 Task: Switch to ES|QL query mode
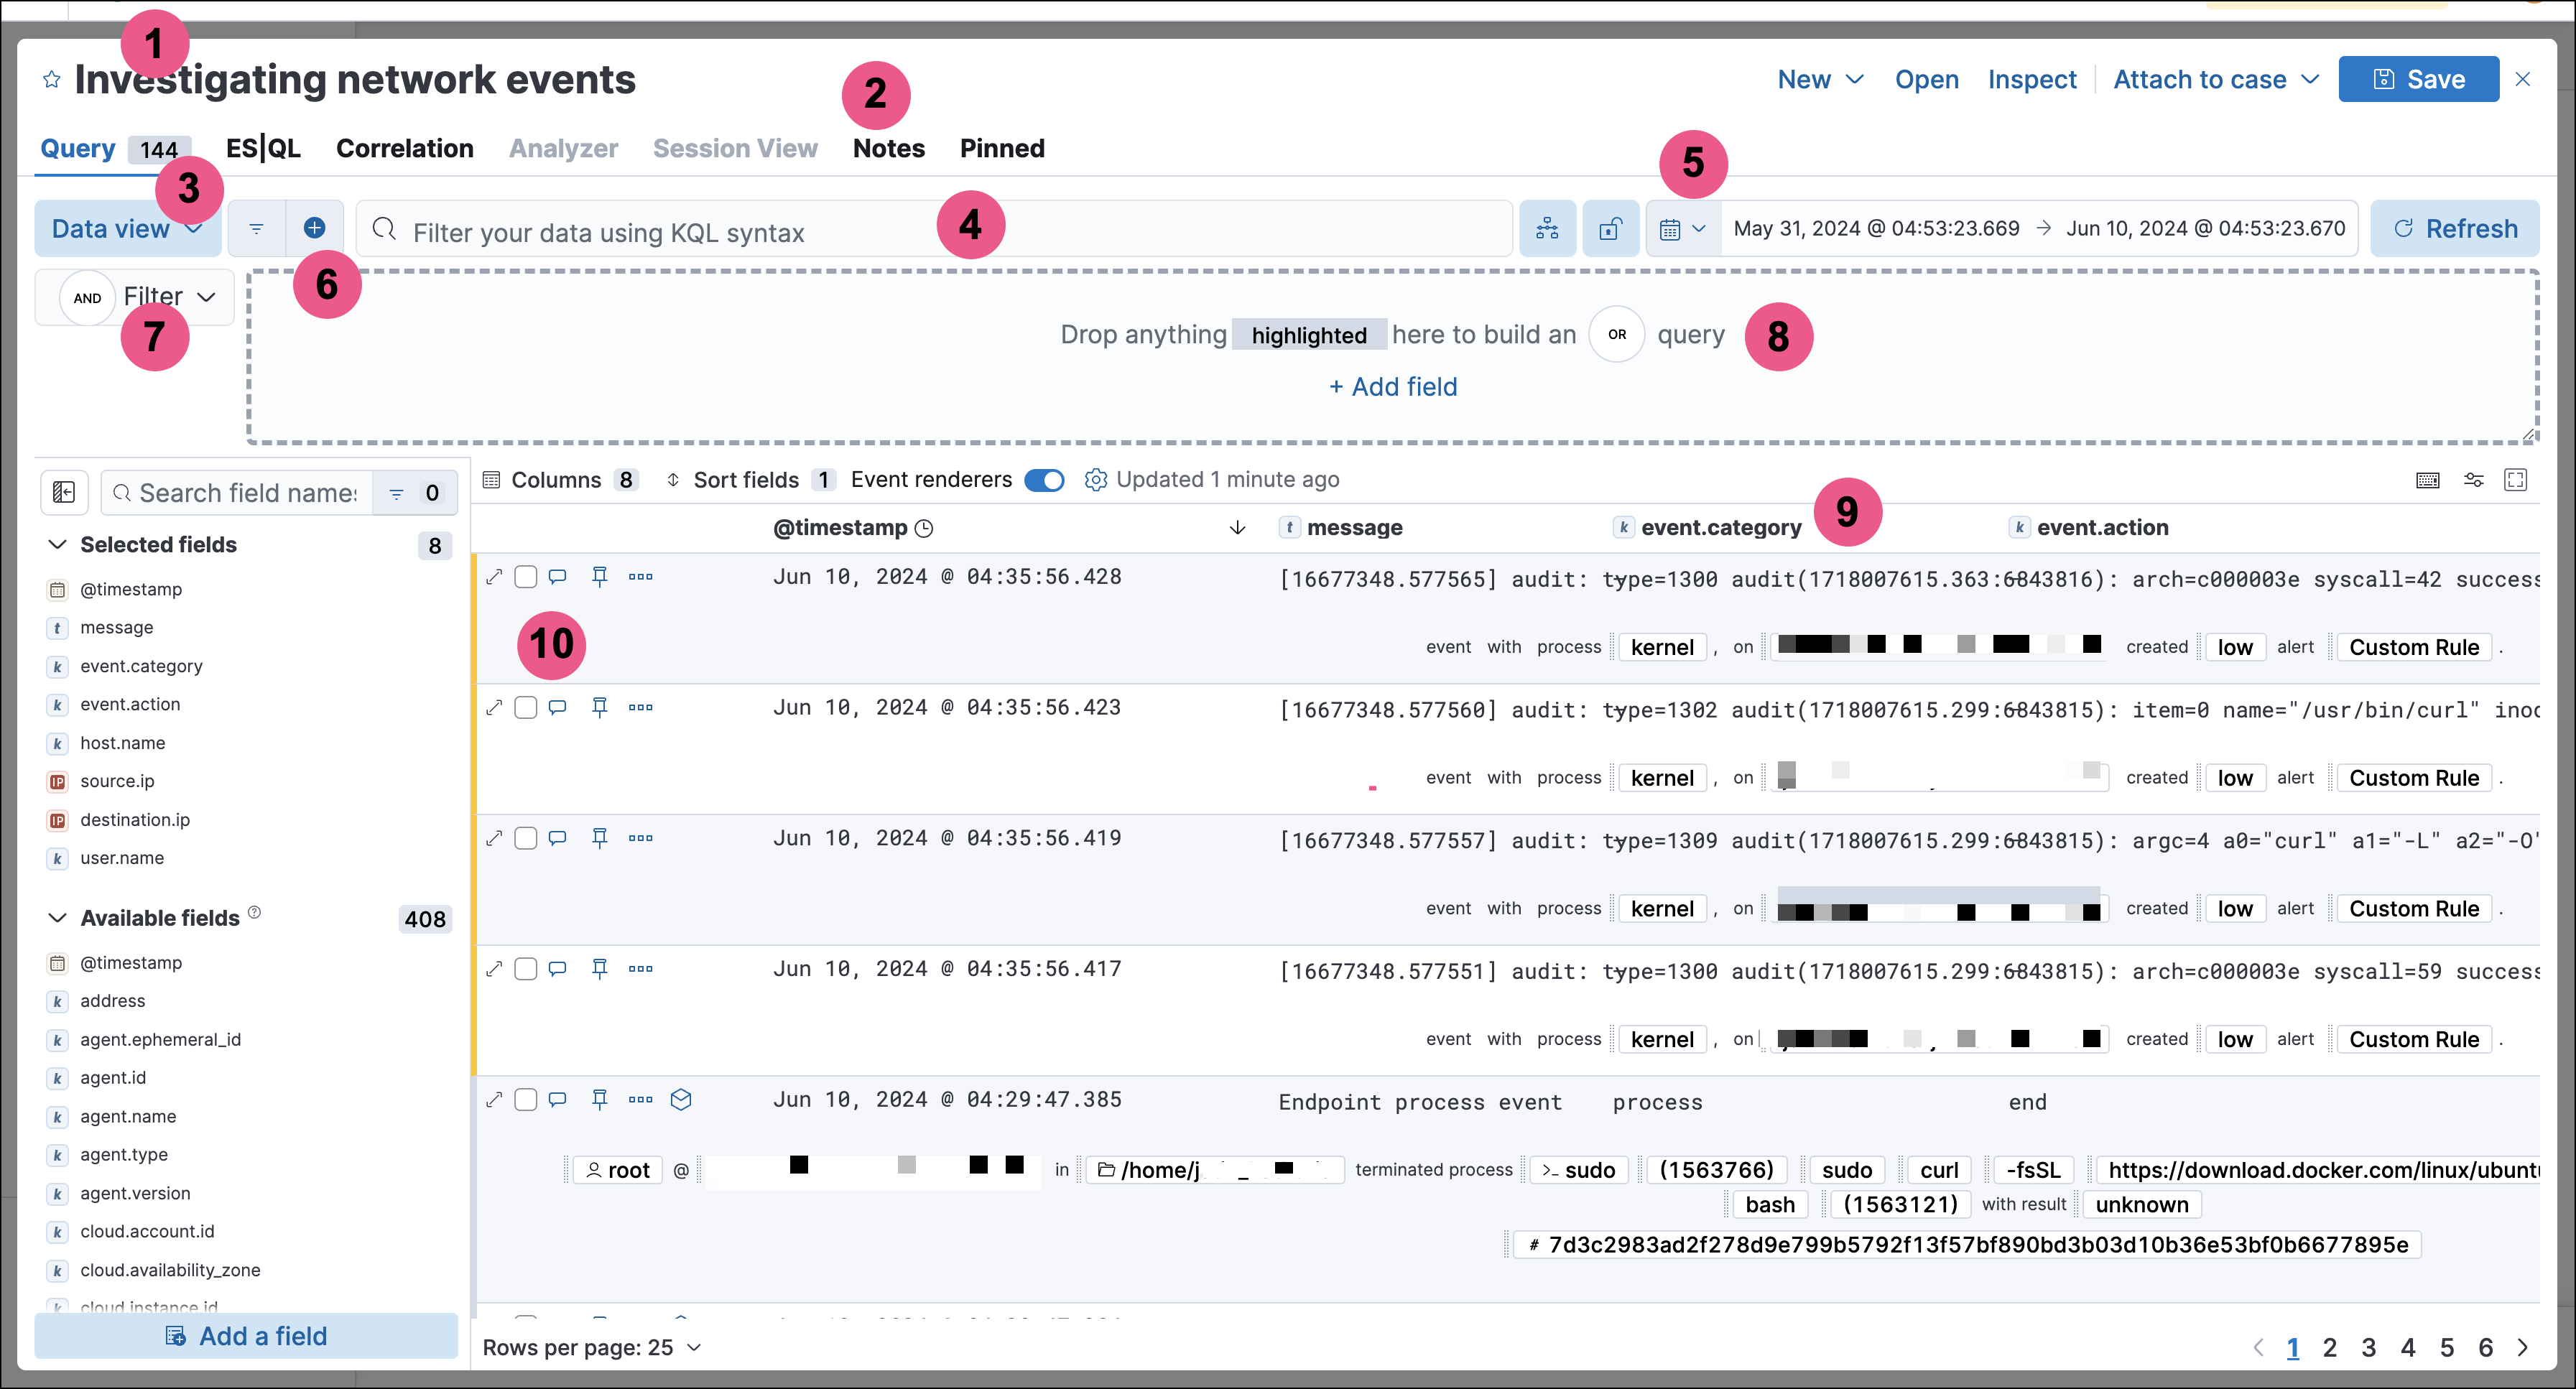pyautogui.click(x=265, y=147)
